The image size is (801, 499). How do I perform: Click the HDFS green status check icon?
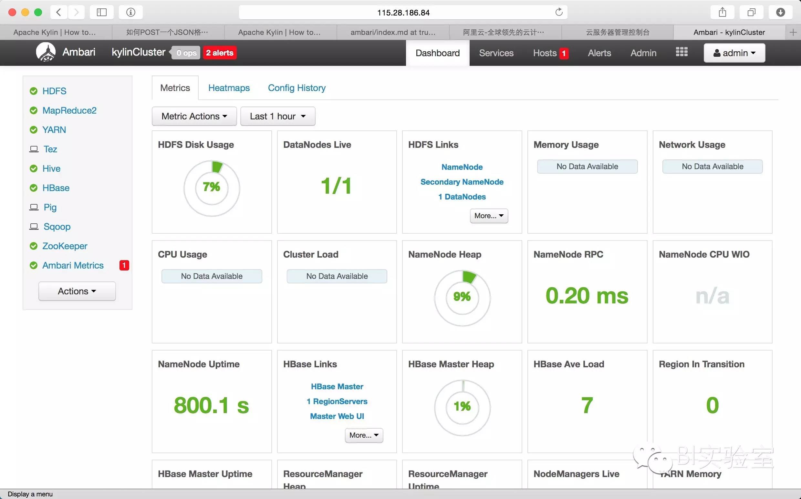pos(33,91)
